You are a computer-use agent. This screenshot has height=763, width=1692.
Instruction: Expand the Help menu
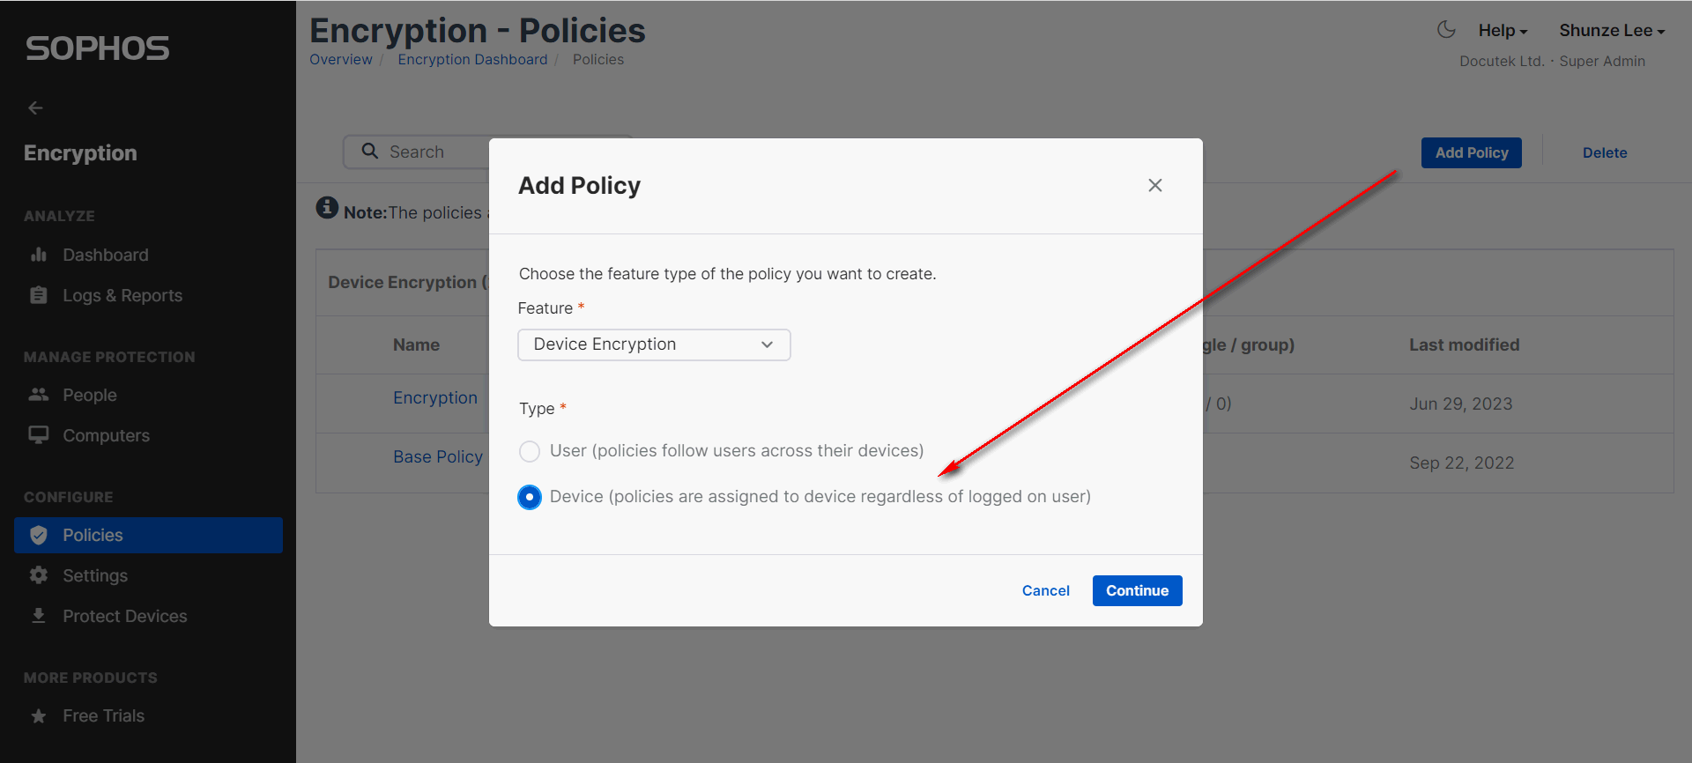pyautogui.click(x=1503, y=30)
